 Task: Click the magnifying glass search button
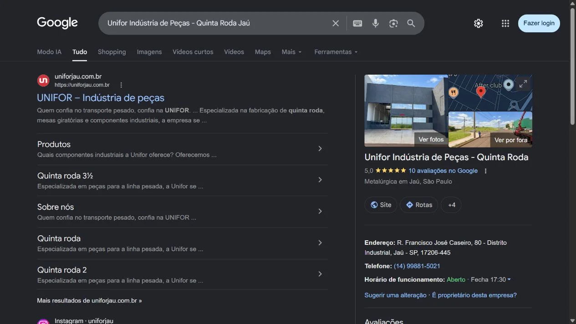411,23
